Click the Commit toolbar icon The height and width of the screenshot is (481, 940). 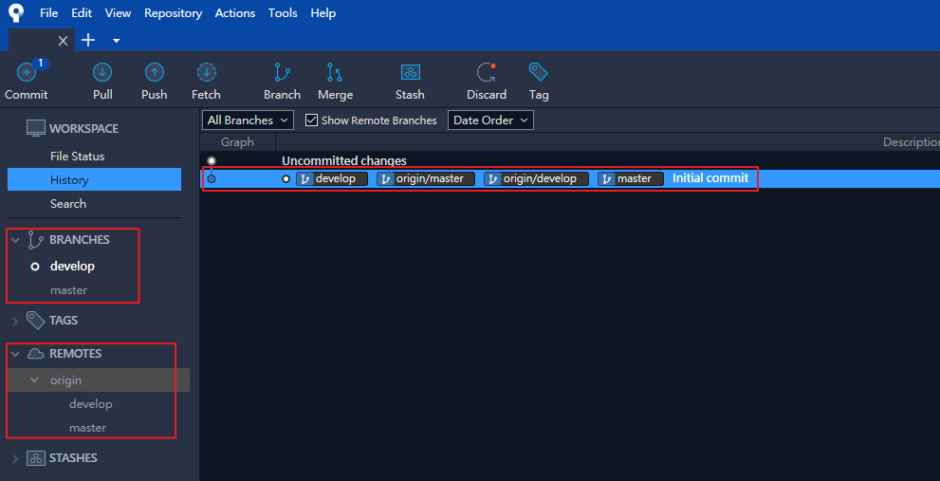(x=26, y=73)
